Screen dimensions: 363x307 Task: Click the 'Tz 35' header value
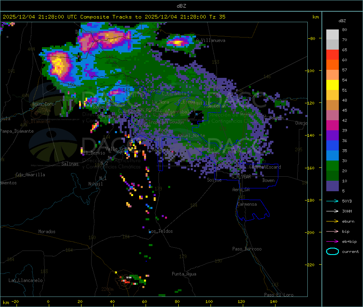[x=217, y=17]
